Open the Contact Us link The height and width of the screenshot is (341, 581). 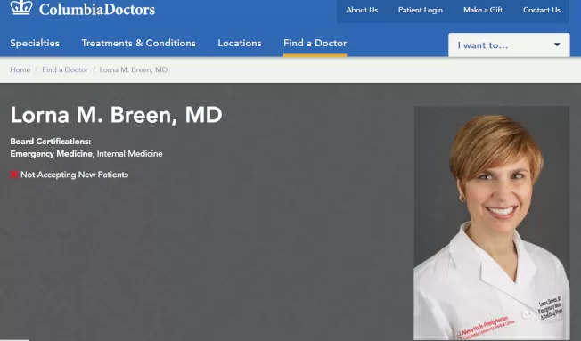(542, 10)
